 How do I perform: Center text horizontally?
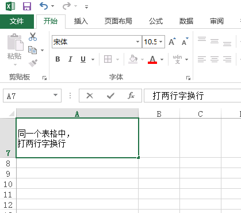pyautogui.click(x=215, y=59)
